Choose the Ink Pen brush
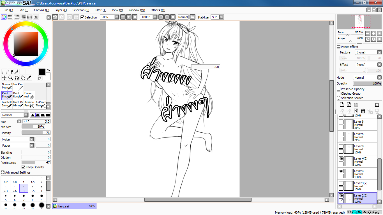The image size is (383, 215). 18,87
